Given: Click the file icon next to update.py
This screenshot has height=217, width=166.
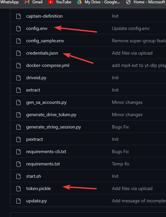Looking at the screenshot, I should (x=18, y=201).
